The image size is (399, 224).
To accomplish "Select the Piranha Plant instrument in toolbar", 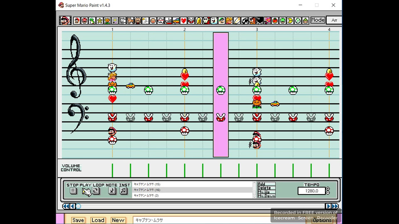I will pyautogui.click(x=191, y=21).
